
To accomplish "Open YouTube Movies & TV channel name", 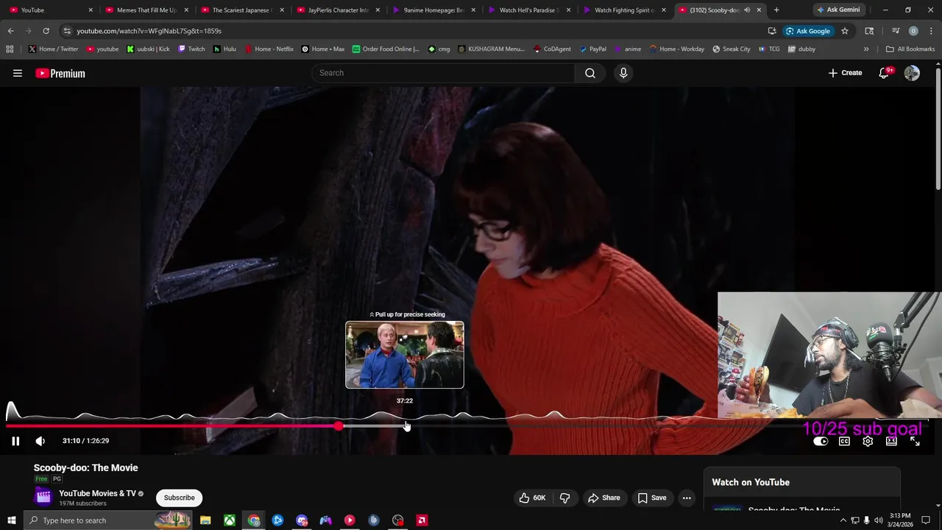I will (98, 493).
